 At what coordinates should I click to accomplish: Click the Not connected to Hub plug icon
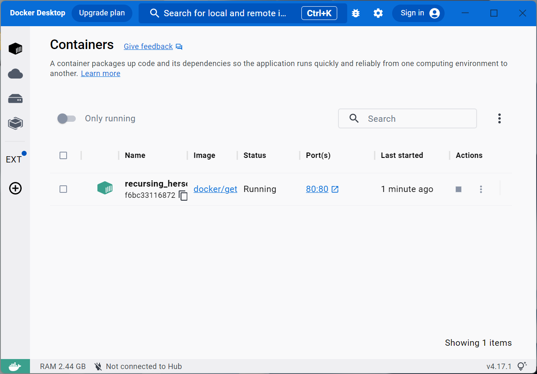tap(98, 367)
